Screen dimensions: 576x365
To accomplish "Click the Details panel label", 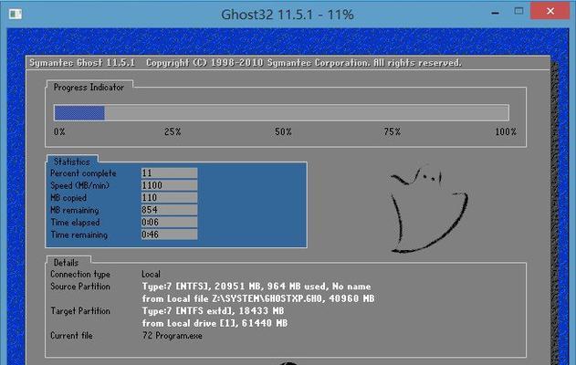I will pyautogui.click(x=66, y=263).
